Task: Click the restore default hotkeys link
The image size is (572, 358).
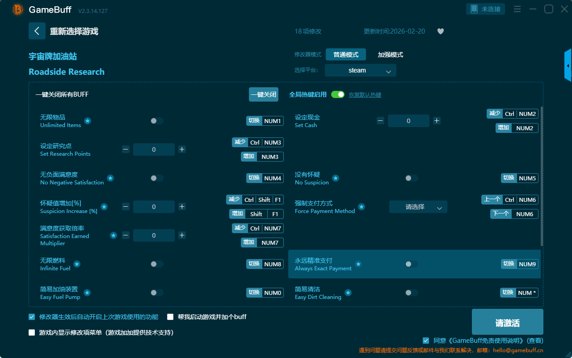Action: [365, 95]
